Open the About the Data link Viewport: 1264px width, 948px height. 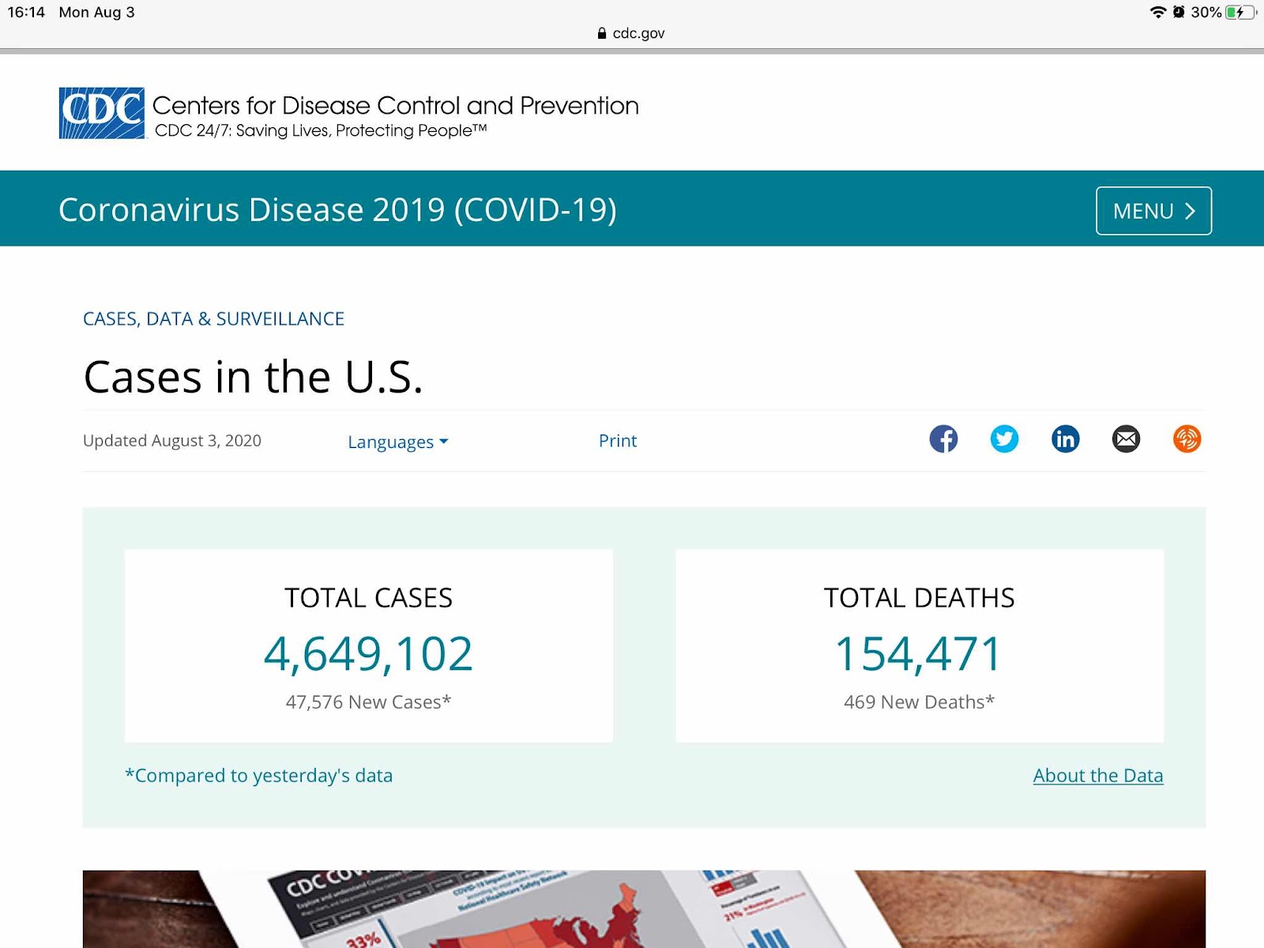[1098, 776]
